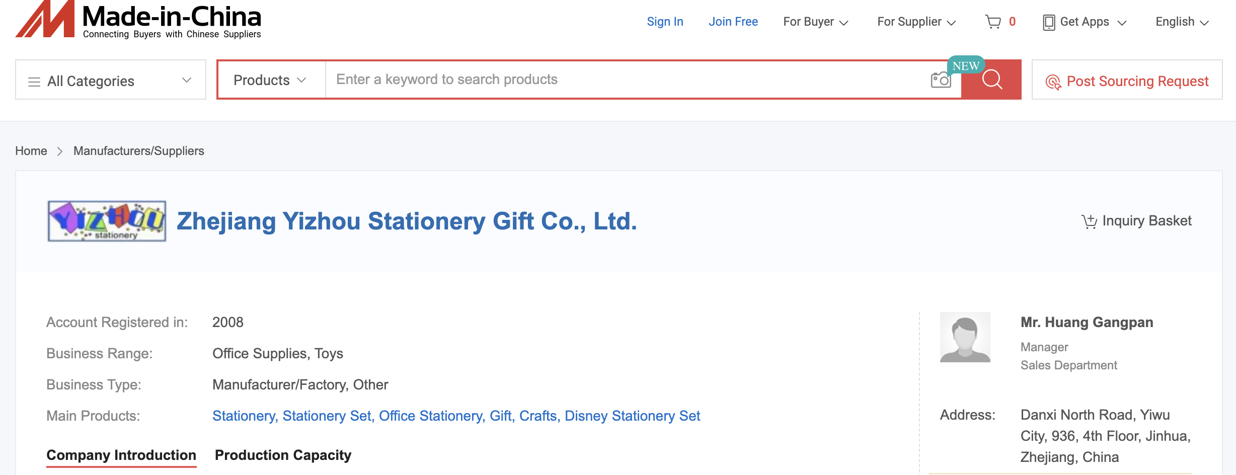Open the Disney Stationery Set product link
Image resolution: width=1236 pixels, height=475 pixels.
(x=632, y=416)
